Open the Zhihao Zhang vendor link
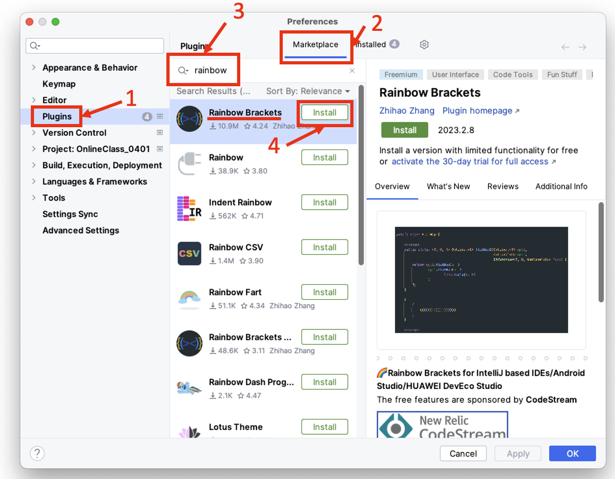 [407, 111]
